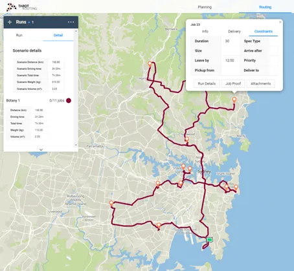Select the Botany 1 run name
Image resolution: width=294 pixels, height=271 pixels.
tap(13, 100)
